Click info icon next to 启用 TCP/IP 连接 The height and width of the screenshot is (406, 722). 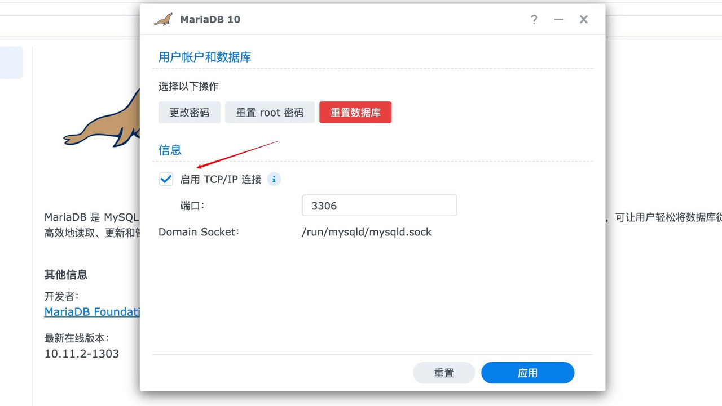(274, 179)
